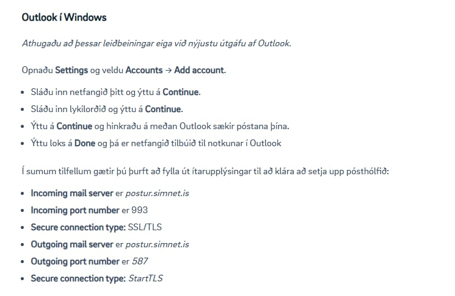455x296 pixels.
Task: Click "Continue" in the lykilorðið step
Action: coord(164,109)
